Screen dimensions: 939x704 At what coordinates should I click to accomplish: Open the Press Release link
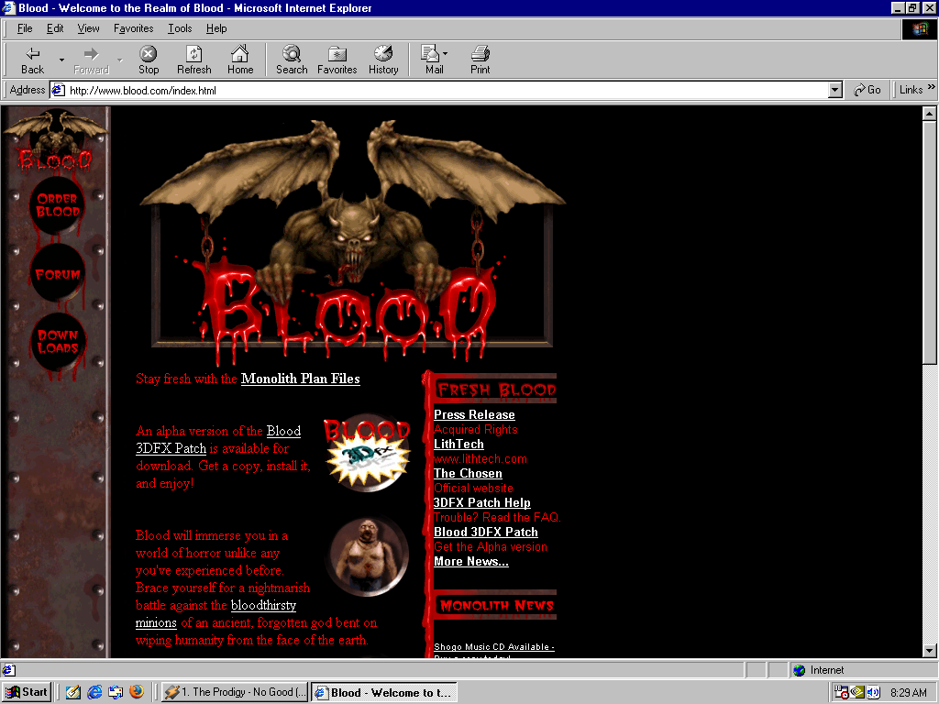coord(474,414)
